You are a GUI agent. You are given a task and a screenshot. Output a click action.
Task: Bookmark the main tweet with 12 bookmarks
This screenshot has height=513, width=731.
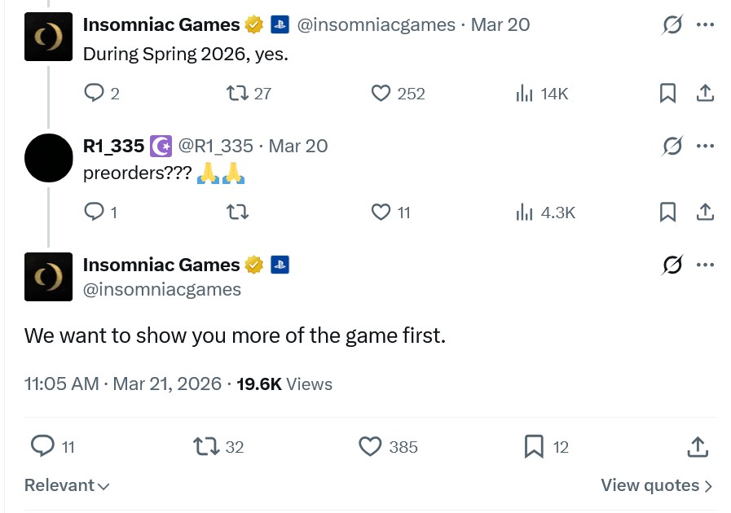click(x=534, y=446)
